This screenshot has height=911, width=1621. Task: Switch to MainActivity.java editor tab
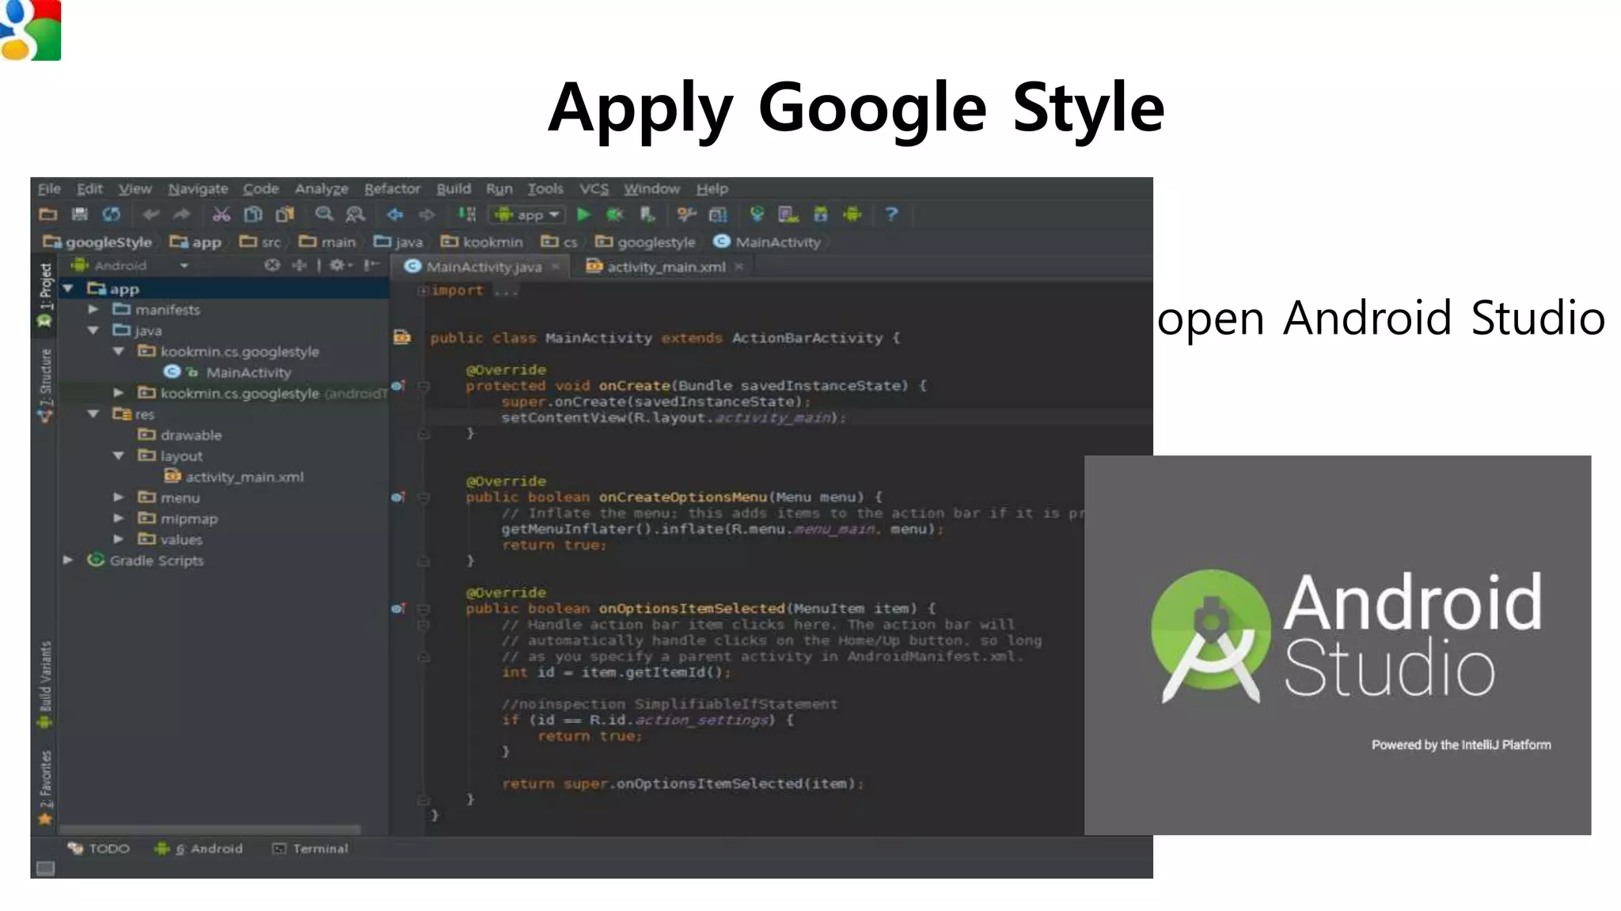(483, 267)
